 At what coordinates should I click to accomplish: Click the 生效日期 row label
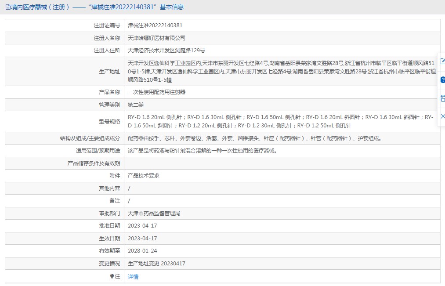109,239
